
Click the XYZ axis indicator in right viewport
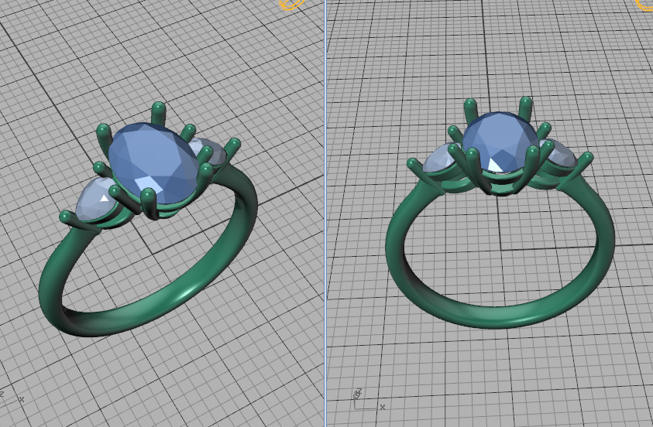(x=369, y=400)
